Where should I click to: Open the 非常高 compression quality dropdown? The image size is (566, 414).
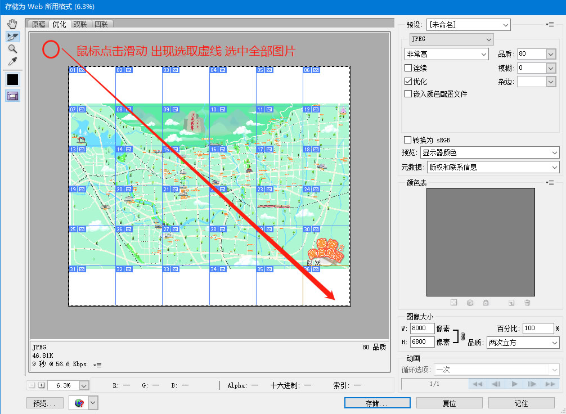point(447,54)
